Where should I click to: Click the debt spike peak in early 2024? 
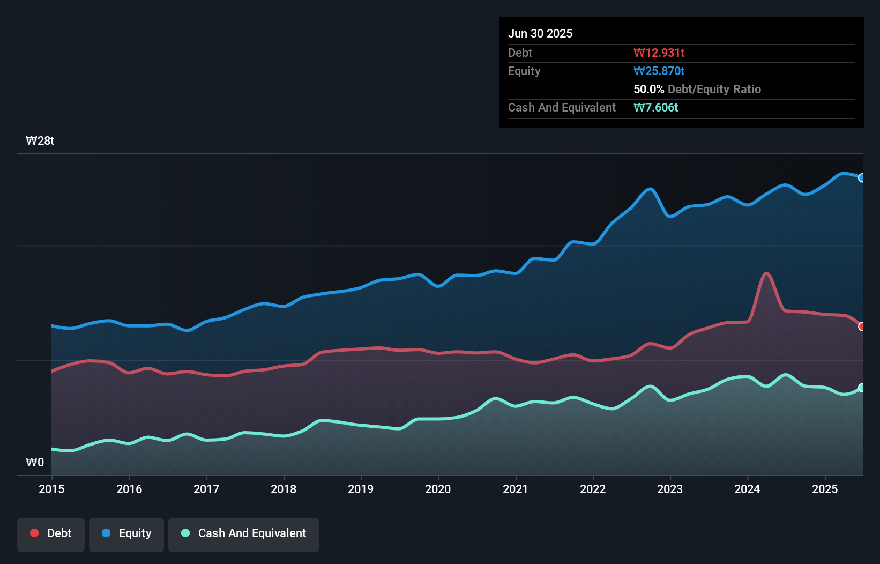pyautogui.click(x=766, y=273)
